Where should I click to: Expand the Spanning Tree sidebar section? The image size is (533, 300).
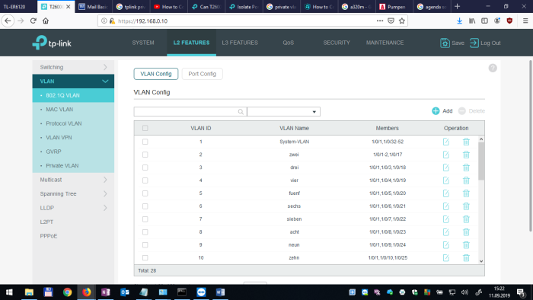pos(73,193)
